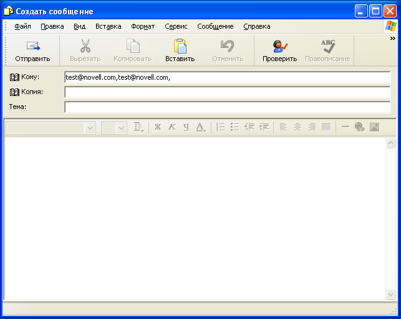Open the Сервис menu

176,26
